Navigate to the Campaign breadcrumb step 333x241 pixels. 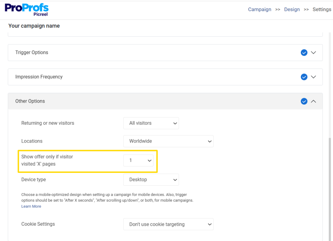coord(260,9)
